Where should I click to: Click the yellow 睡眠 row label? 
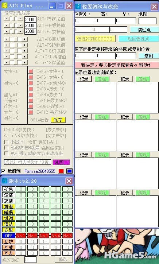coord(9,212)
